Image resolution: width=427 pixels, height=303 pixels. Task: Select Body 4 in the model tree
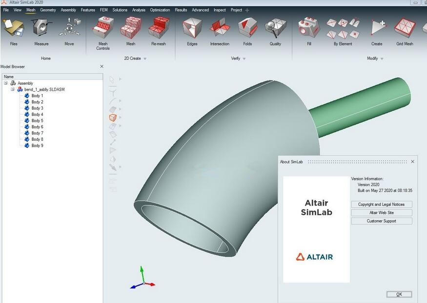pyautogui.click(x=37, y=114)
